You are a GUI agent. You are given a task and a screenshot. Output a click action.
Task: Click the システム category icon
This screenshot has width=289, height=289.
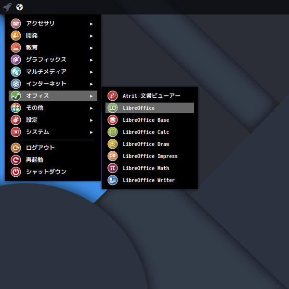16,132
